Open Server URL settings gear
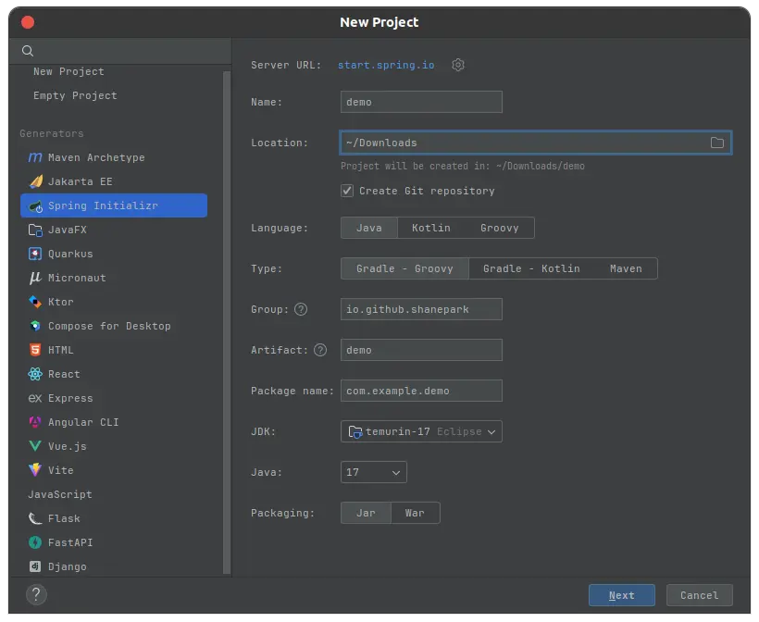Screen dimensions: 759x622 point(458,65)
